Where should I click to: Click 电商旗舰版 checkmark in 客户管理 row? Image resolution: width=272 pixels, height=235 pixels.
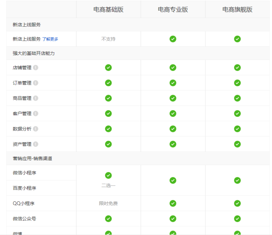click(x=237, y=114)
